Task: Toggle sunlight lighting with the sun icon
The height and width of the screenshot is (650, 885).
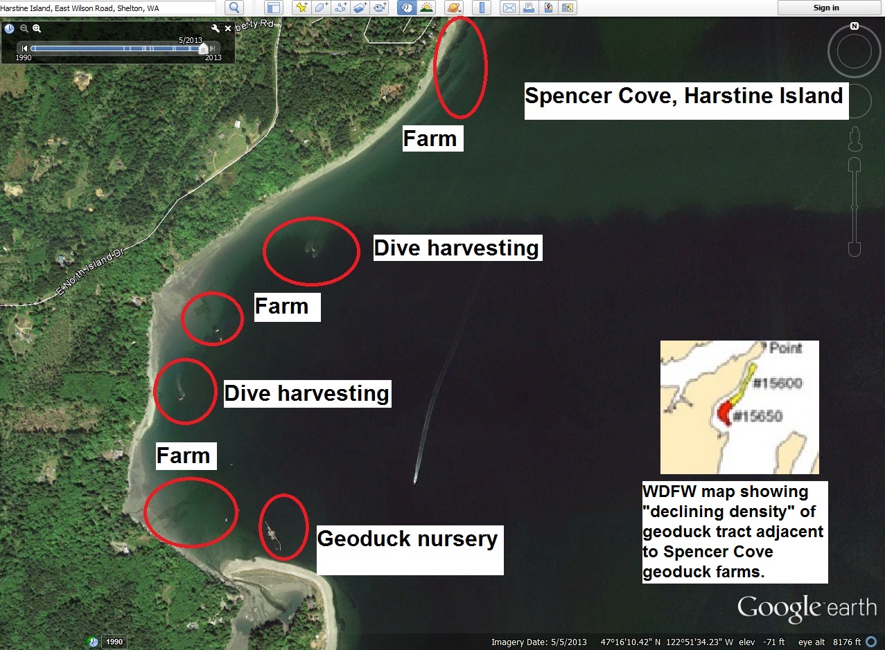Action: pos(426,8)
